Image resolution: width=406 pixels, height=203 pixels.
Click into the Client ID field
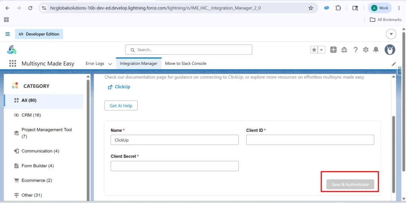[x=310, y=140]
